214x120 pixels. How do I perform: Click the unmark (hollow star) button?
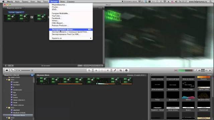tap(102, 70)
